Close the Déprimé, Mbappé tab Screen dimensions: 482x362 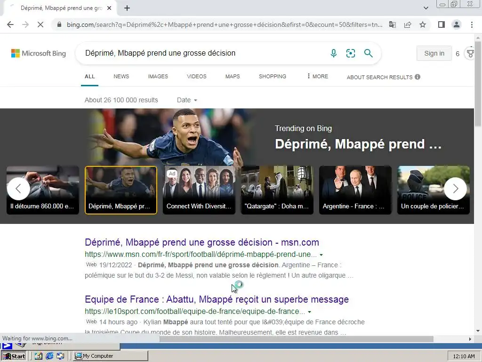pyautogui.click(x=109, y=8)
